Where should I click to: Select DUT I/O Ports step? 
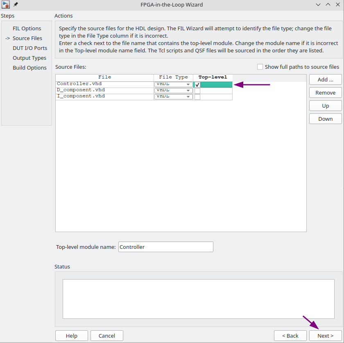30,48
